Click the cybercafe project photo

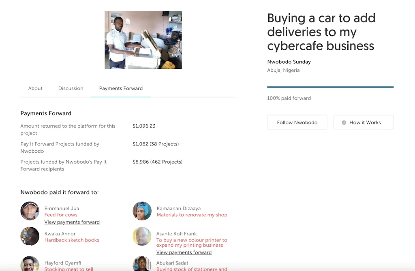coord(143,40)
